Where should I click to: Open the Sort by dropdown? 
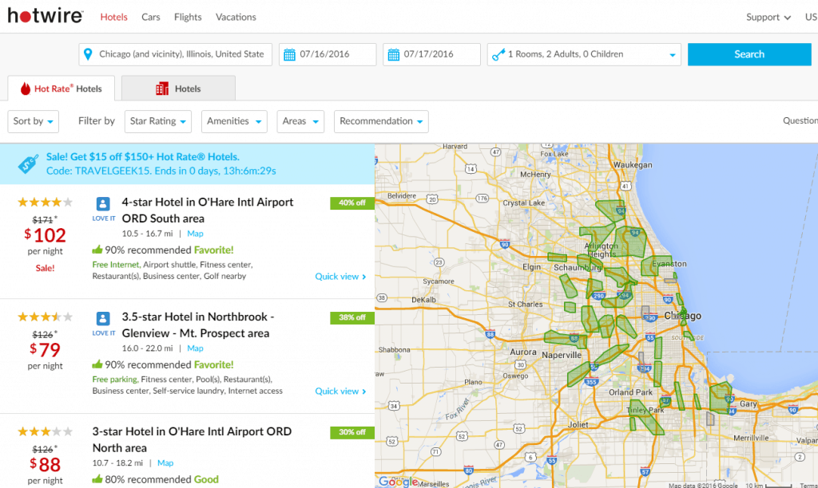click(x=32, y=120)
